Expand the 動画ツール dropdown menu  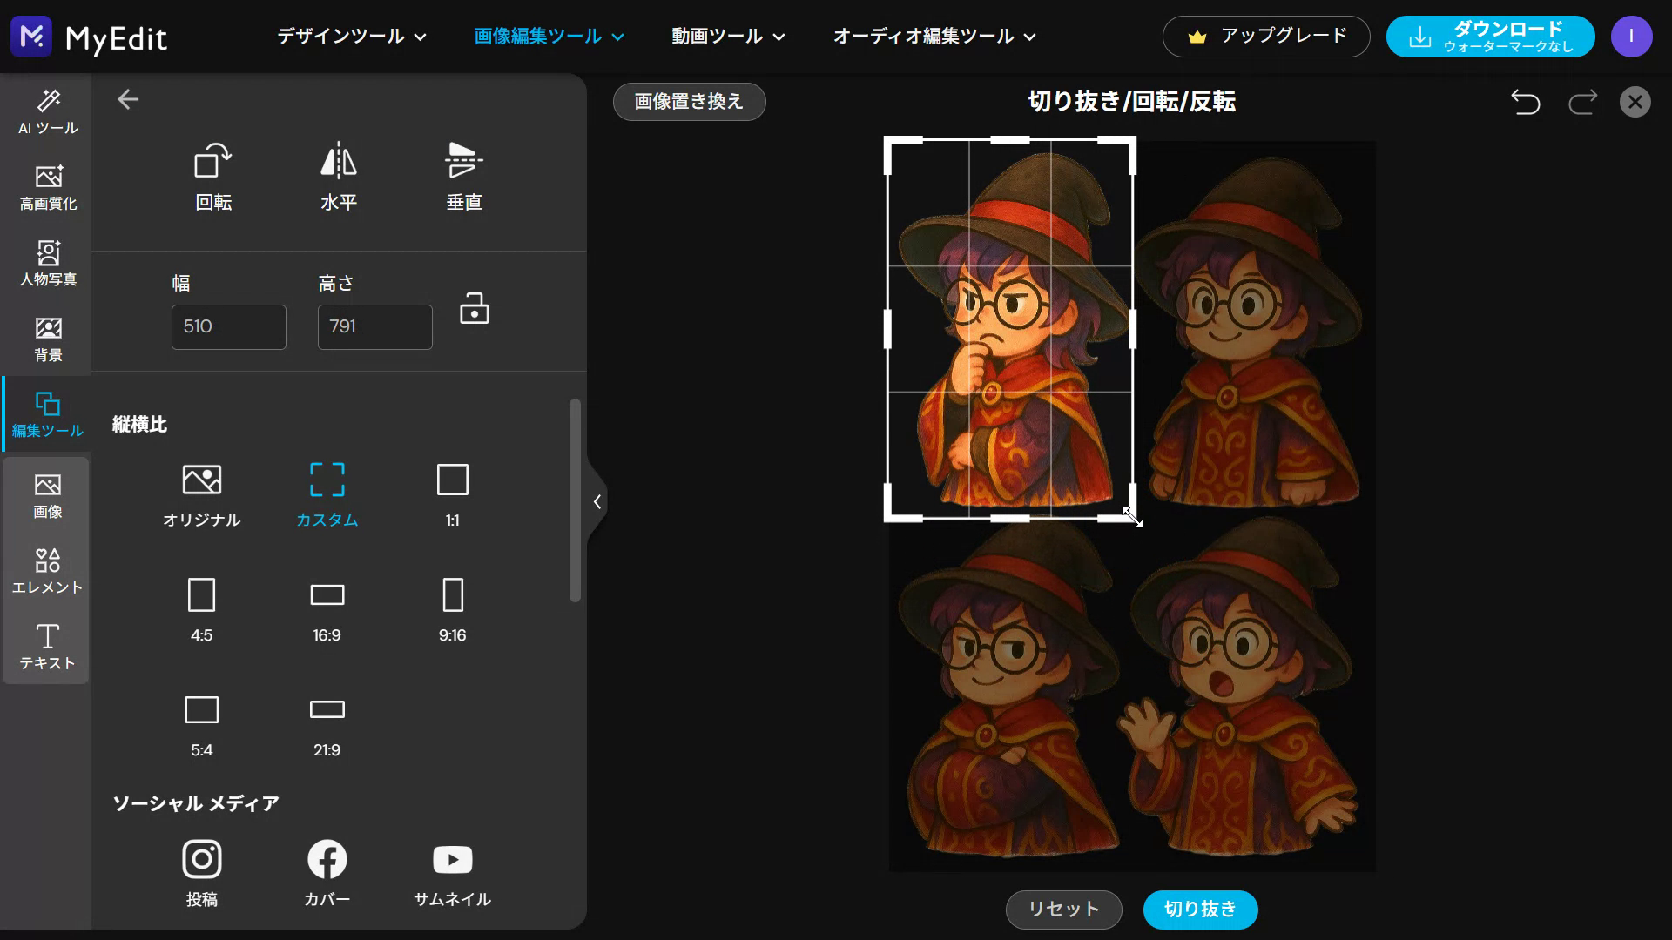click(x=728, y=37)
